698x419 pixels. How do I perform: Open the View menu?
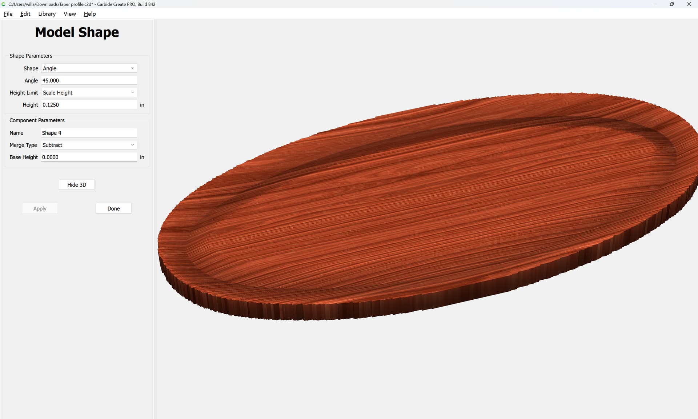(x=69, y=14)
